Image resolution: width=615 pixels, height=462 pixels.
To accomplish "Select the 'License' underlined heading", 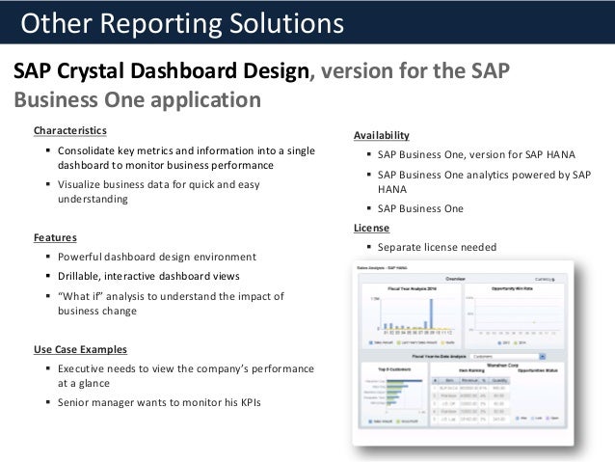I will click(x=371, y=228).
